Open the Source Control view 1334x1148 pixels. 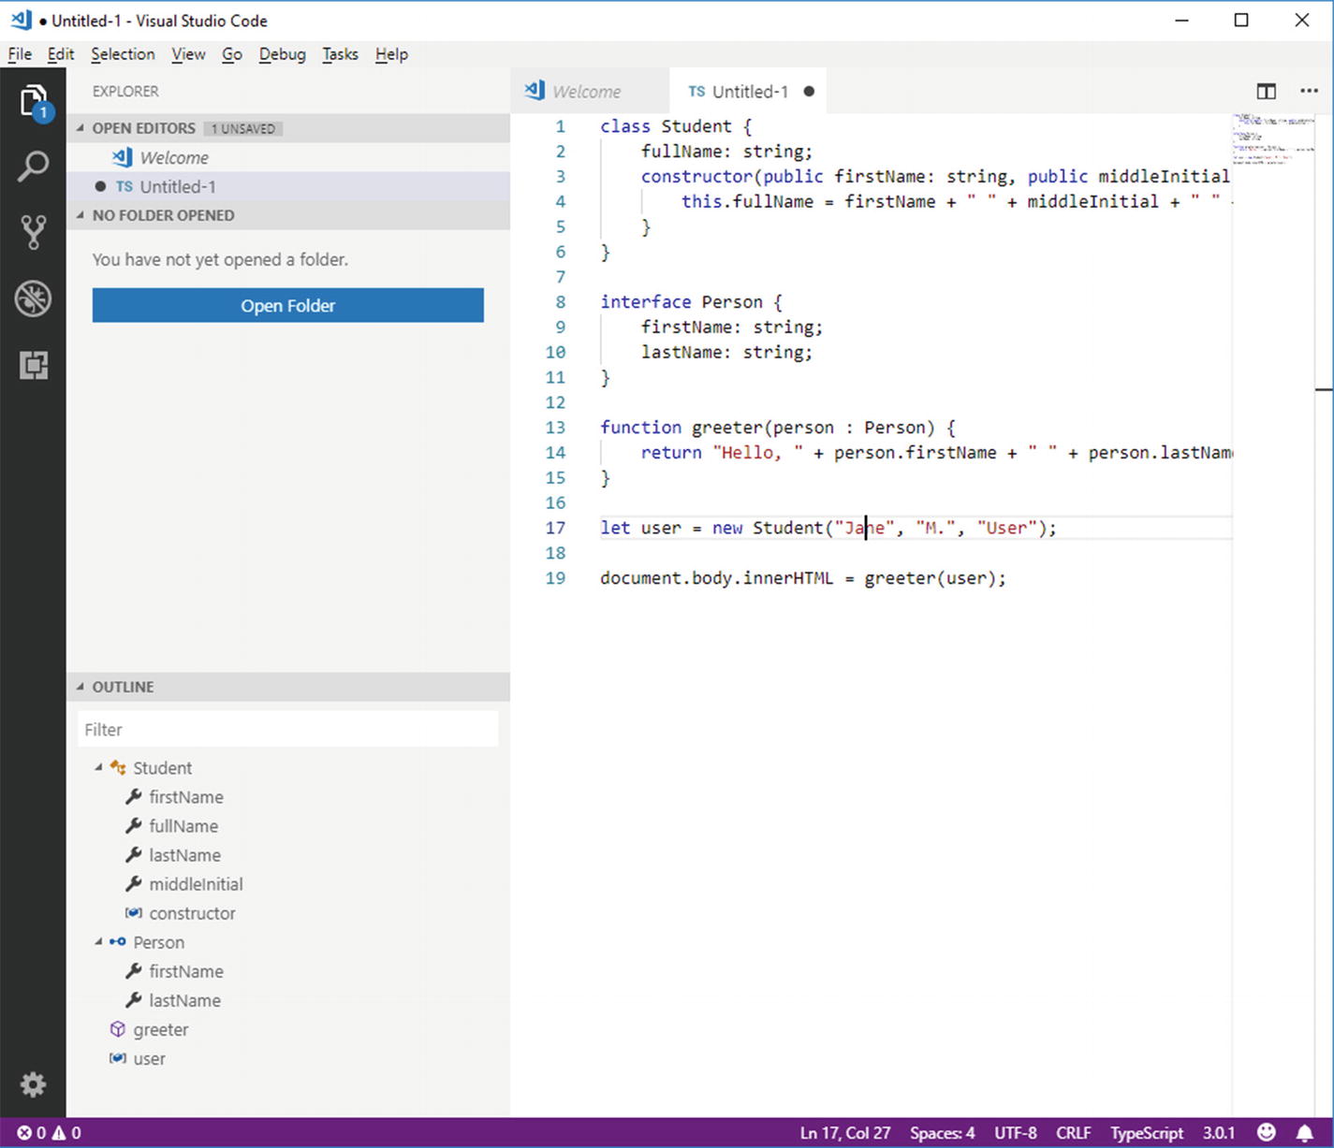[x=33, y=232]
